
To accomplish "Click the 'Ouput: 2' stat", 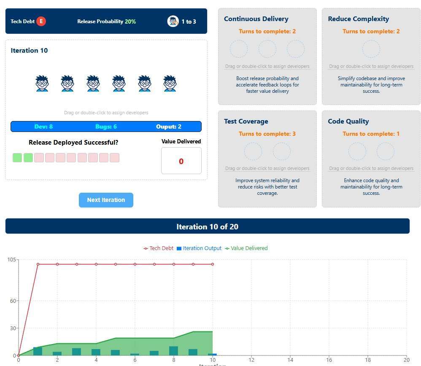I will (x=169, y=126).
